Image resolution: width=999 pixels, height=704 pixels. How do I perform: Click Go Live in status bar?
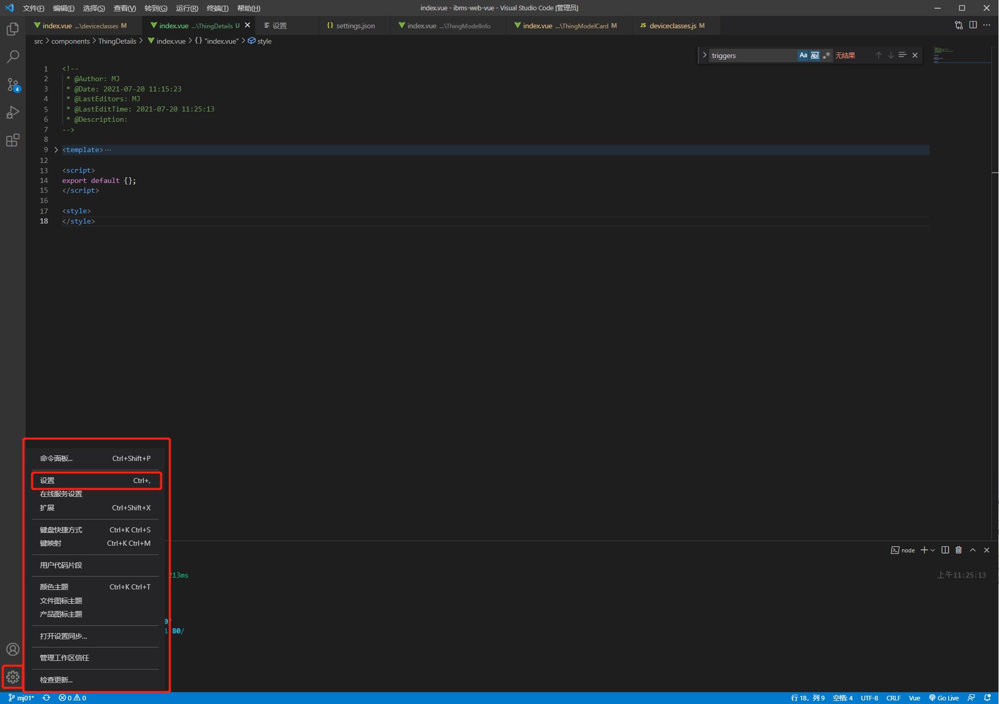click(944, 698)
